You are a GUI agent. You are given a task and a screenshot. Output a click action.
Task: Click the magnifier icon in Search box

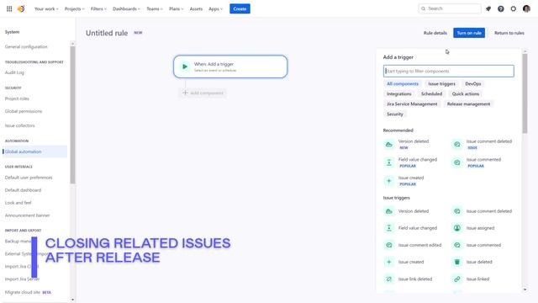point(424,8)
